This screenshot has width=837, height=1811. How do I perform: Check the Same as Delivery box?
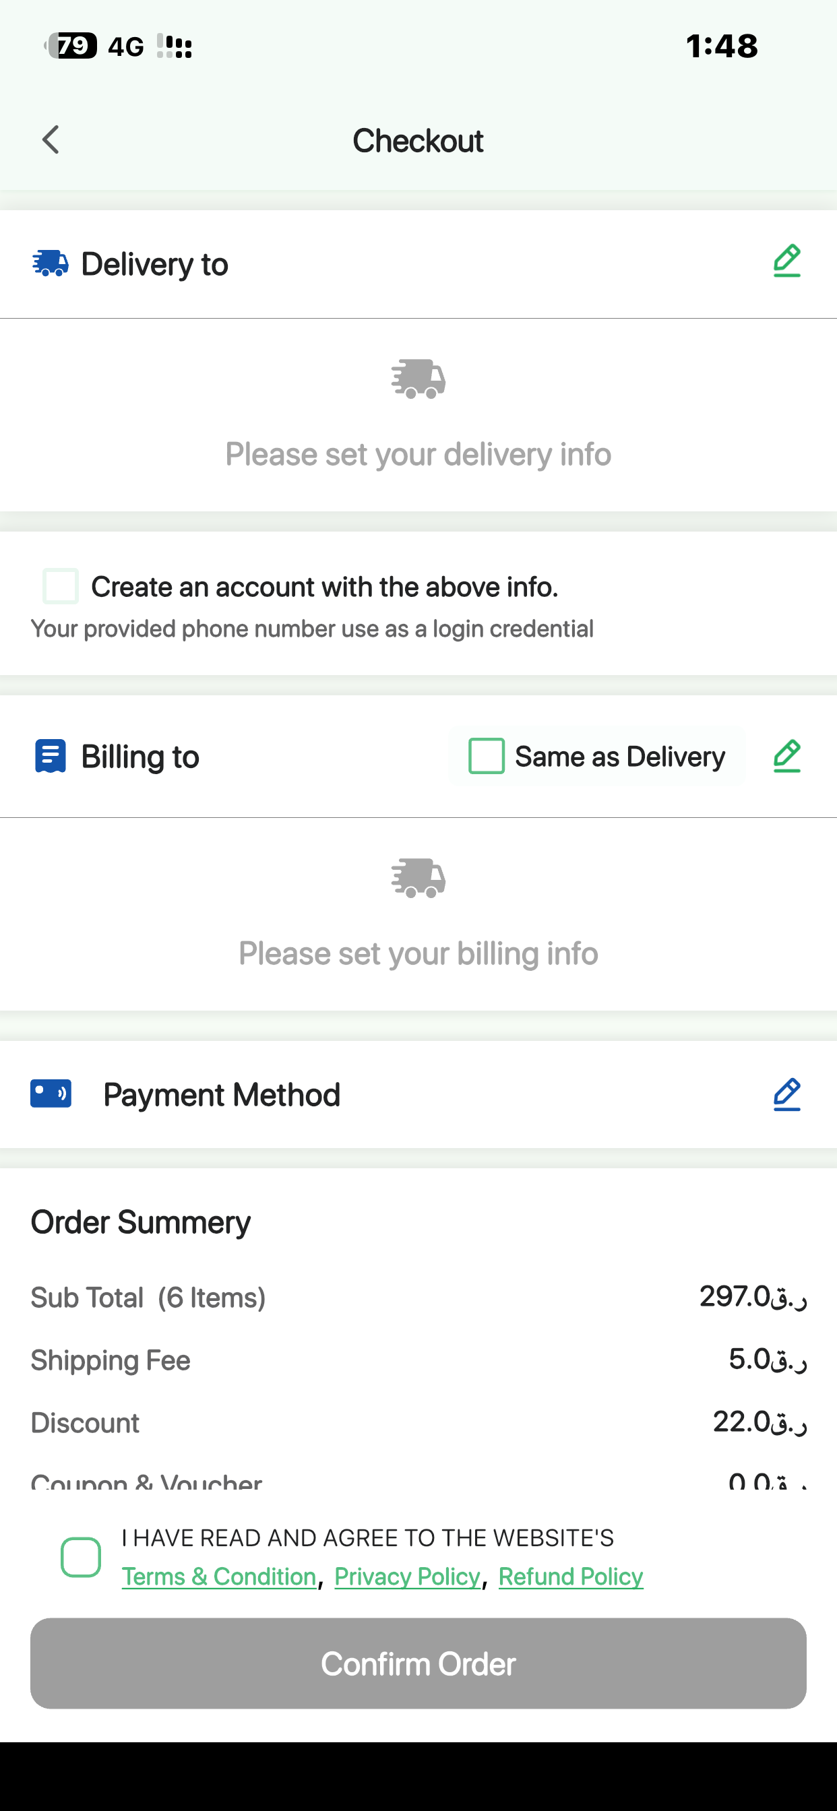(x=487, y=756)
